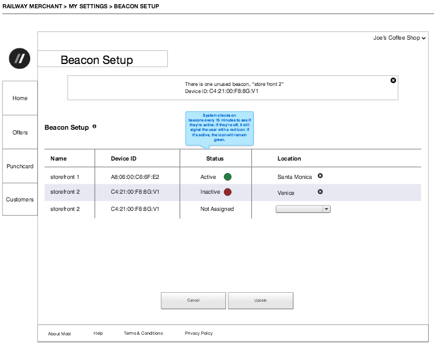The image size is (434, 349).
Task: Click the Railway logo icon
Action: (20, 58)
